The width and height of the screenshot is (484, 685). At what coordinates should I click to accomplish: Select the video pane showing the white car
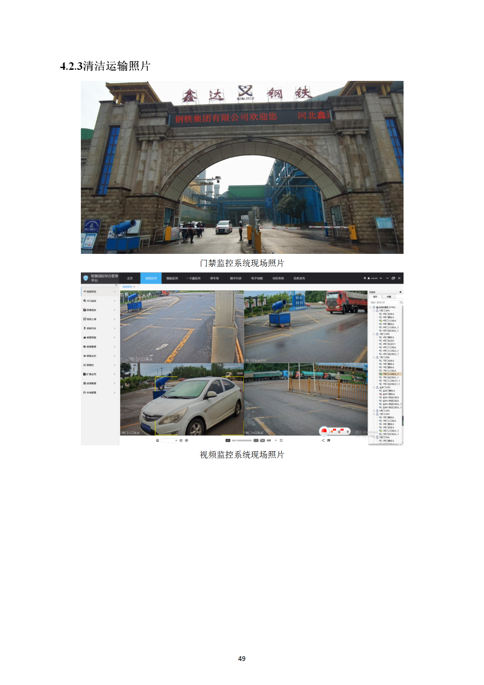pos(182,399)
